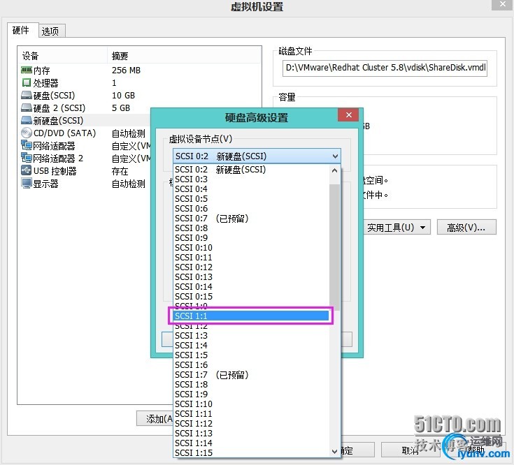Choose SCSI 1:8 in the list
Image resolution: width=514 pixels, height=465 pixels.
tap(251, 385)
